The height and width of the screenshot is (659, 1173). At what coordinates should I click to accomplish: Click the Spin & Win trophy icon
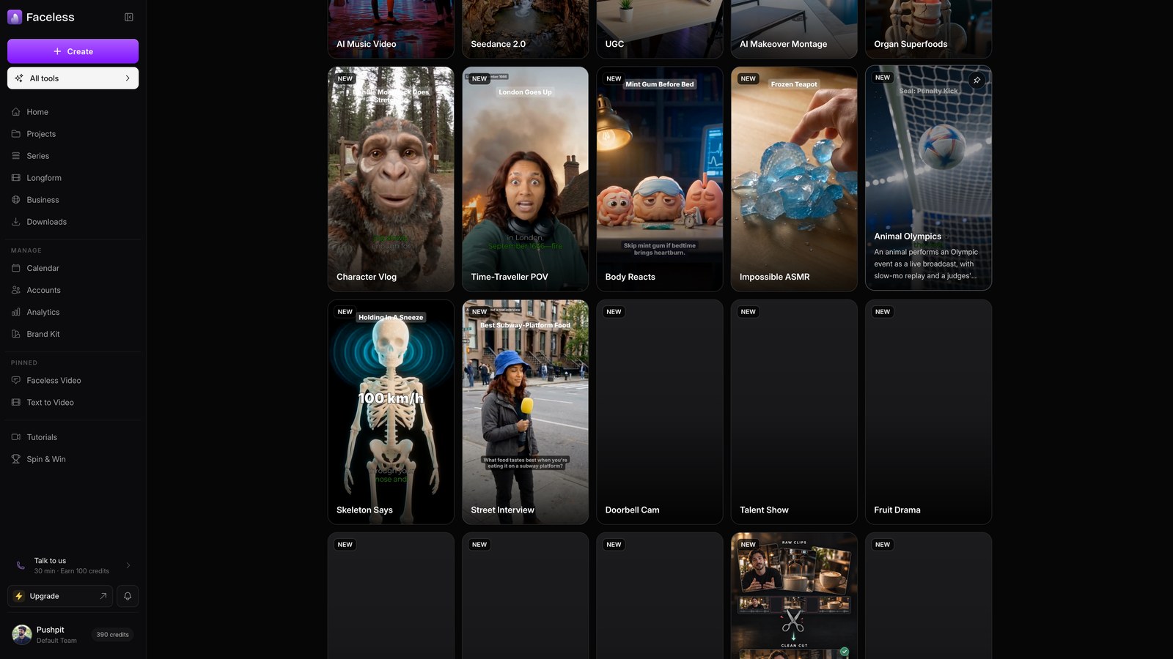click(16, 459)
